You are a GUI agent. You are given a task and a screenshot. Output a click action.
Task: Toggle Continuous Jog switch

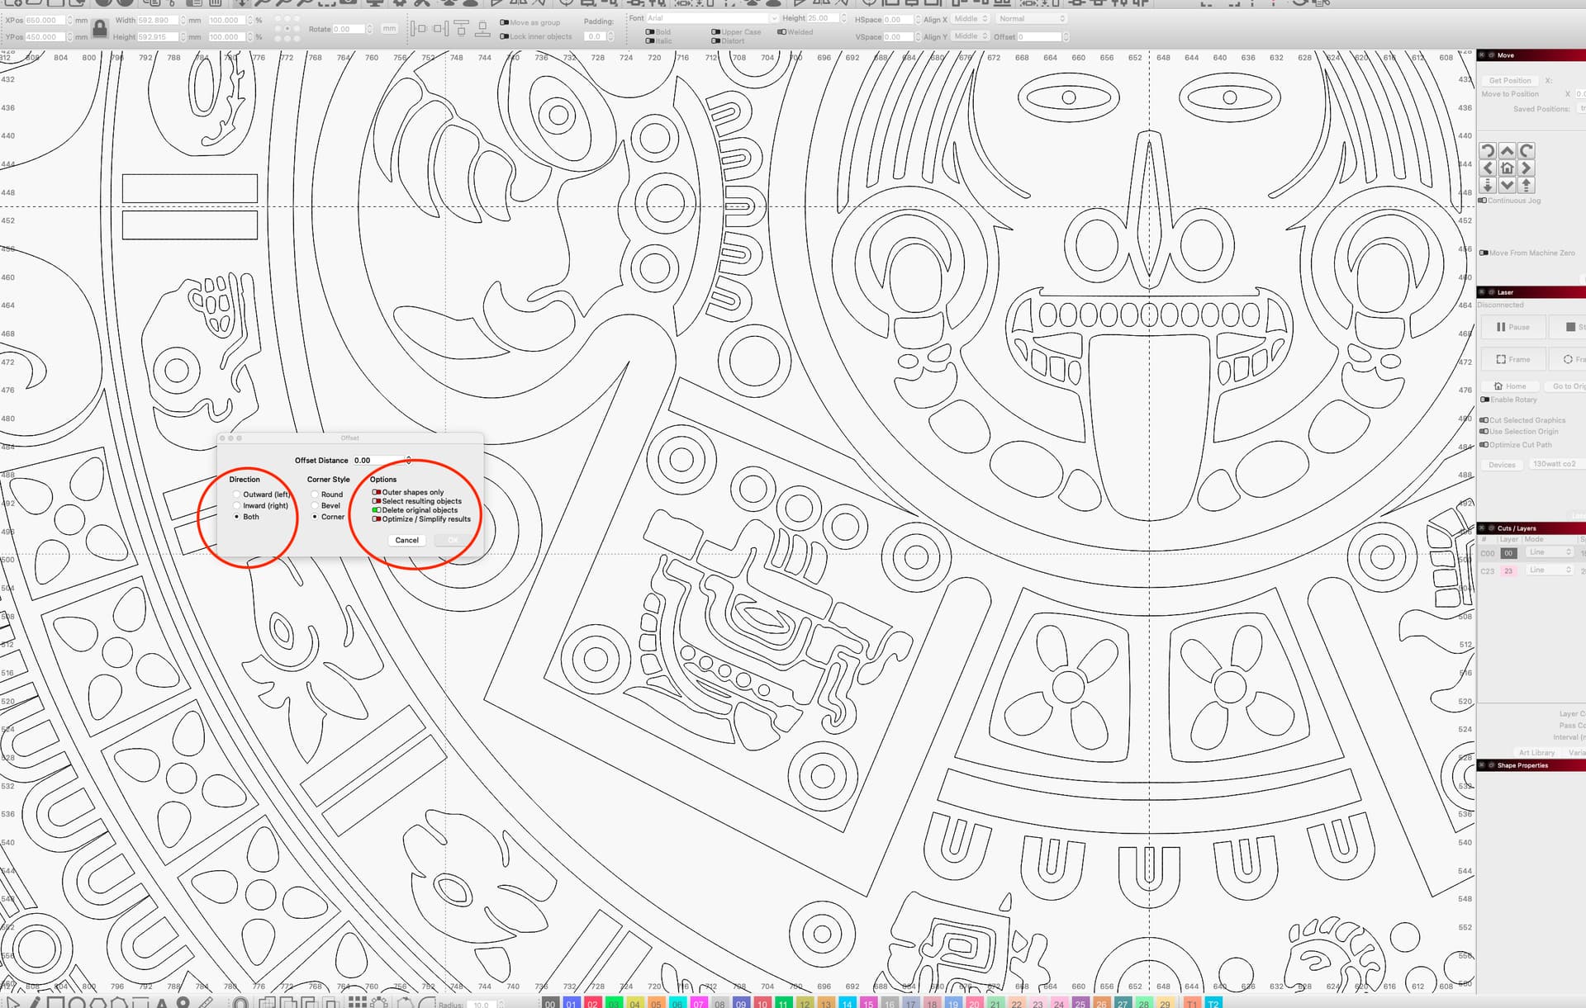(1483, 201)
